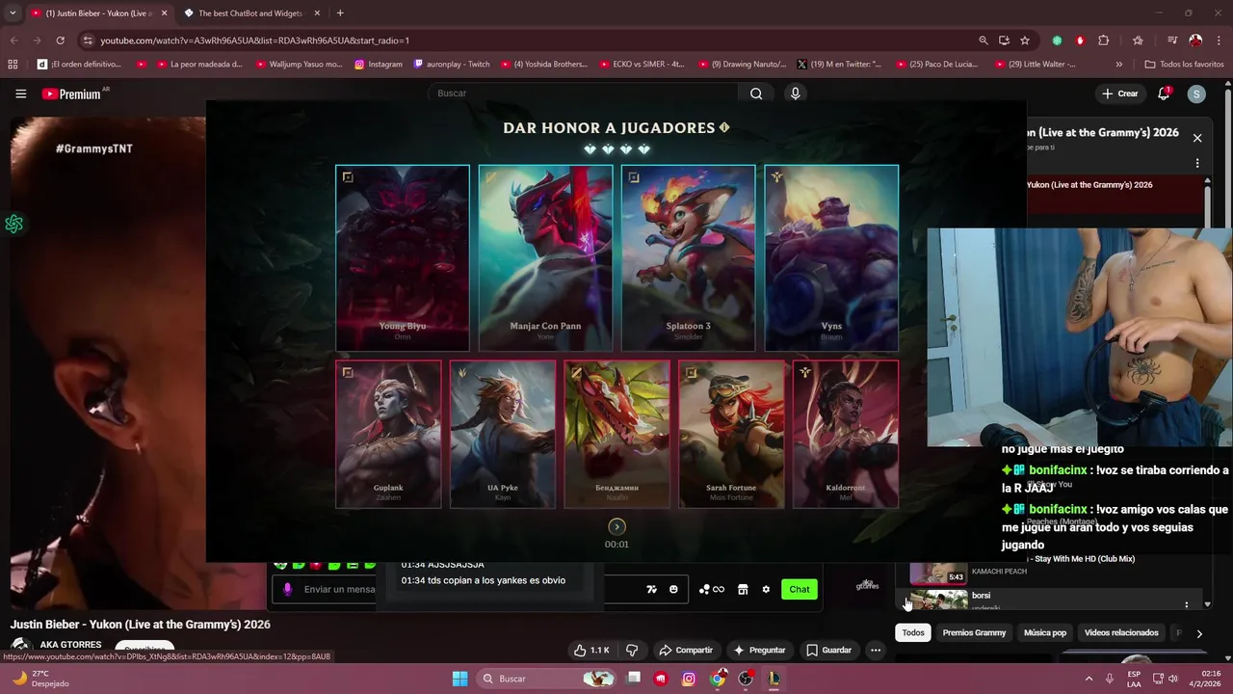Select the Kaldorront enemy player card
1233x694 pixels.
[x=846, y=434]
